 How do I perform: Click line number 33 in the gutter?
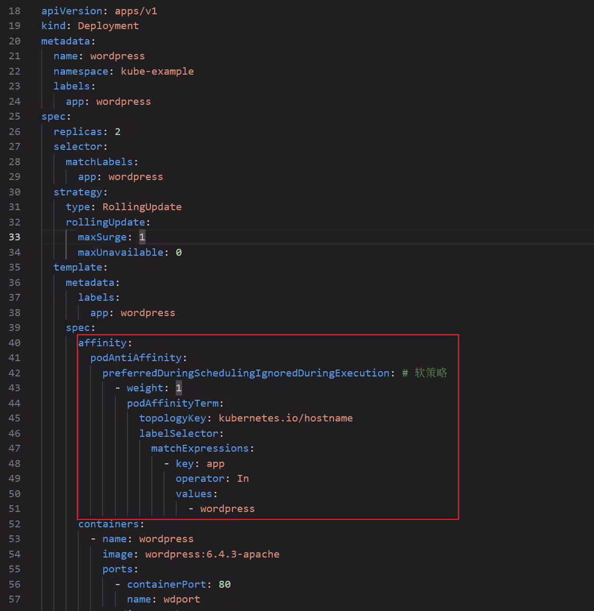(x=14, y=237)
